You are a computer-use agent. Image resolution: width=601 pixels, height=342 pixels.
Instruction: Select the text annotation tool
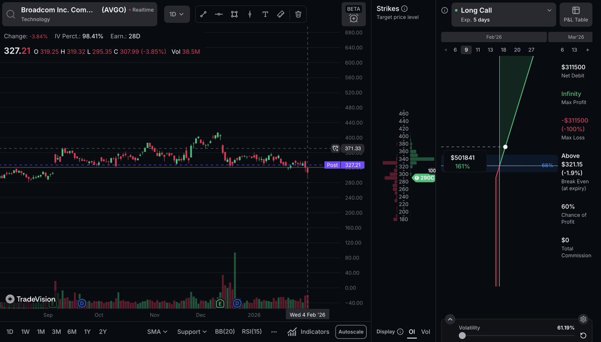[265, 14]
